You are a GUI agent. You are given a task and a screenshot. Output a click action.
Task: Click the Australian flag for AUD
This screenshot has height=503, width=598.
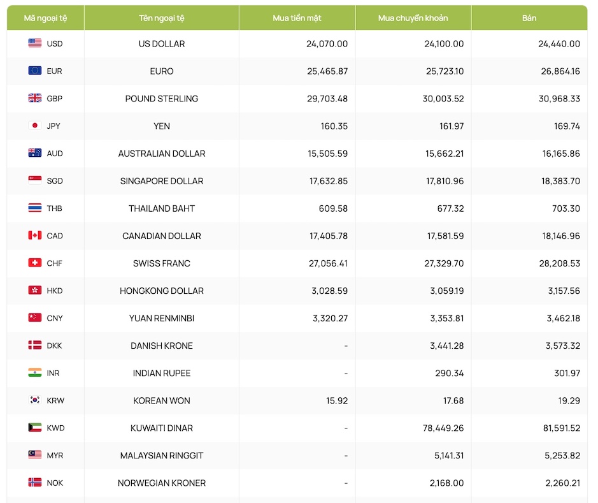pos(35,153)
